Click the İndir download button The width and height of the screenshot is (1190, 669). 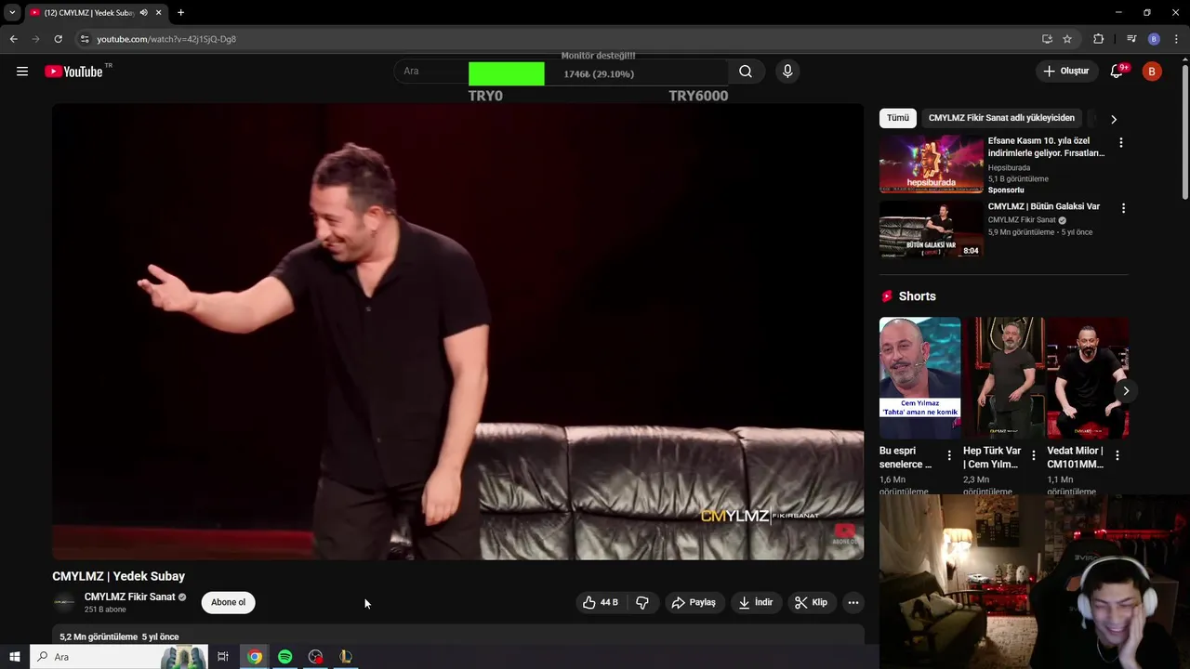(756, 602)
